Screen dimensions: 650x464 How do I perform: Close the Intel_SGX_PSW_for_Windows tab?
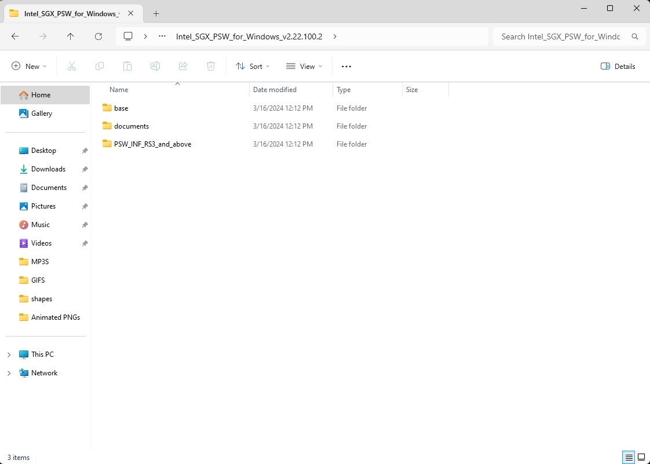130,13
